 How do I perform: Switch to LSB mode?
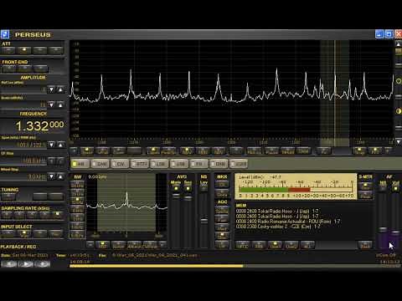(x=160, y=164)
